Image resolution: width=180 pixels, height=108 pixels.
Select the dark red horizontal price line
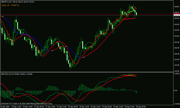pyautogui.click(x=87, y=14)
